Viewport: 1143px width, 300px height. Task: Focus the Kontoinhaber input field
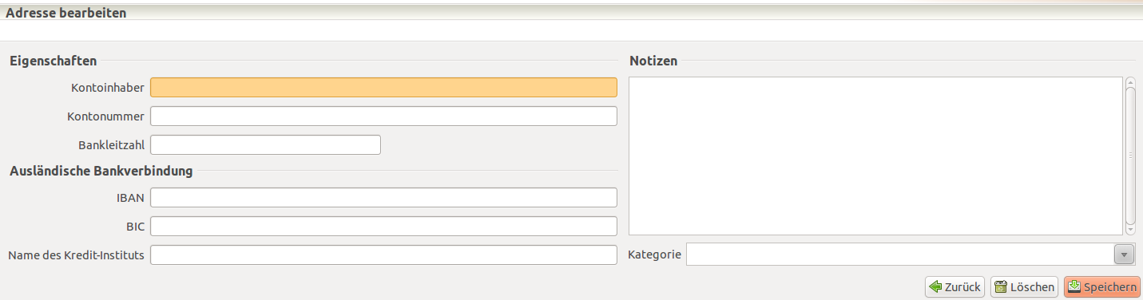(x=383, y=88)
